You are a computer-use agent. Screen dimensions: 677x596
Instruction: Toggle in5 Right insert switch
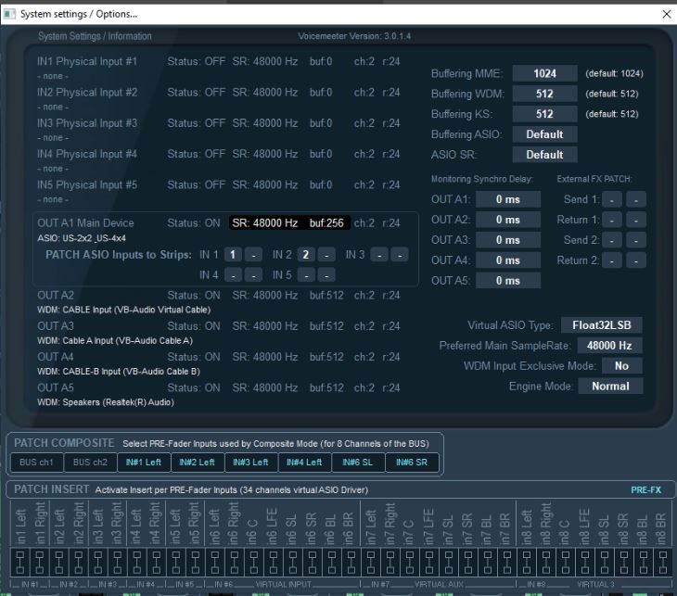coord(195,562)
